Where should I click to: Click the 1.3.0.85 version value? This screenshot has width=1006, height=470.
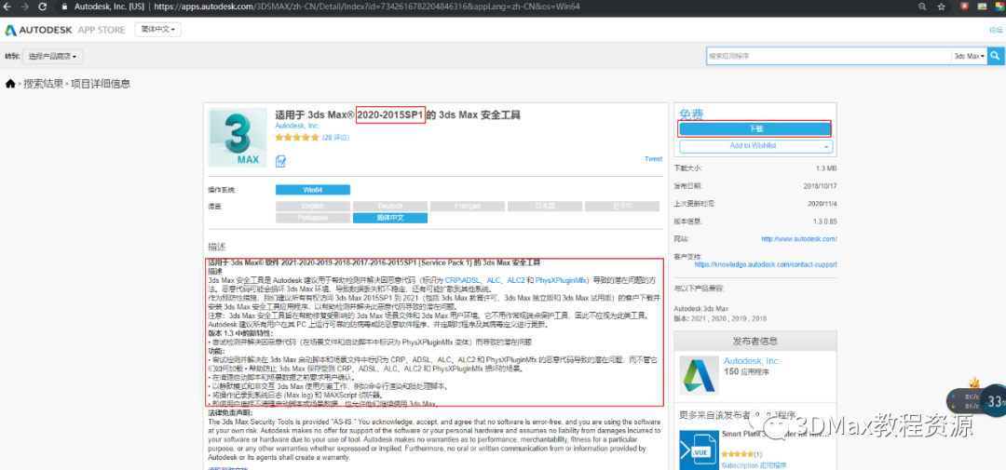point(823,222)
